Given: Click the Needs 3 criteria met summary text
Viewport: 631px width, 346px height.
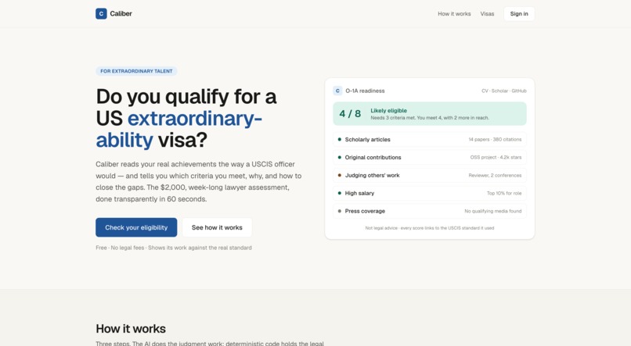Looking at the screenshot, I should pyautogui.click(x=430, y=118).
